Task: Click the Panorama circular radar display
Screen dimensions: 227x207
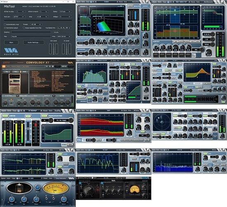Action: click(162, 122)
